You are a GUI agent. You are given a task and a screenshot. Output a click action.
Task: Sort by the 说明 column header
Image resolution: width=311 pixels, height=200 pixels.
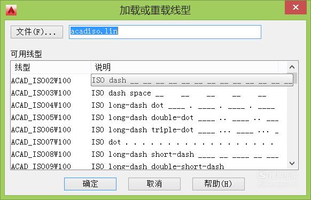(184, 67)
